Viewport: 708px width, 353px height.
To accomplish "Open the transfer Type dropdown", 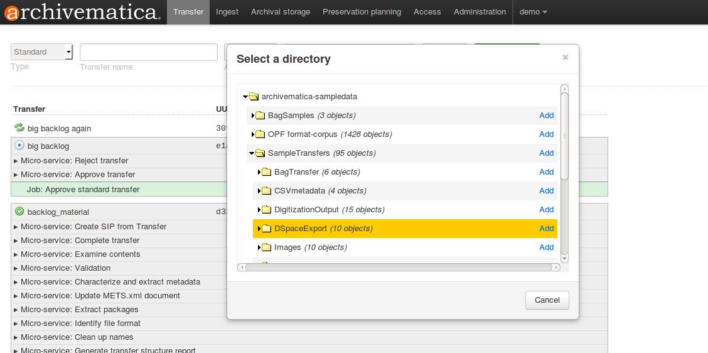I will tap(41, 52).
